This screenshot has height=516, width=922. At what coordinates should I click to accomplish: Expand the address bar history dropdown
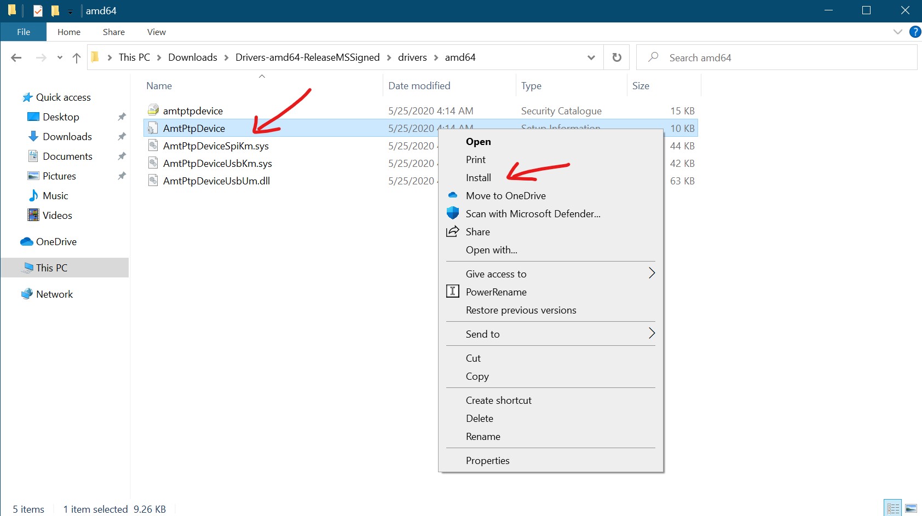[x=591, y=57]
